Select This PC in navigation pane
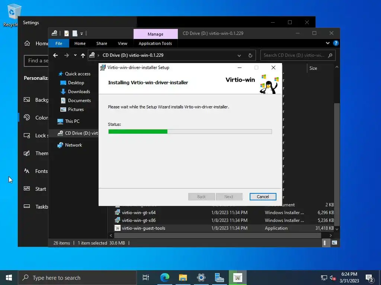Screen dimensions: 381x285 (68, 121)
